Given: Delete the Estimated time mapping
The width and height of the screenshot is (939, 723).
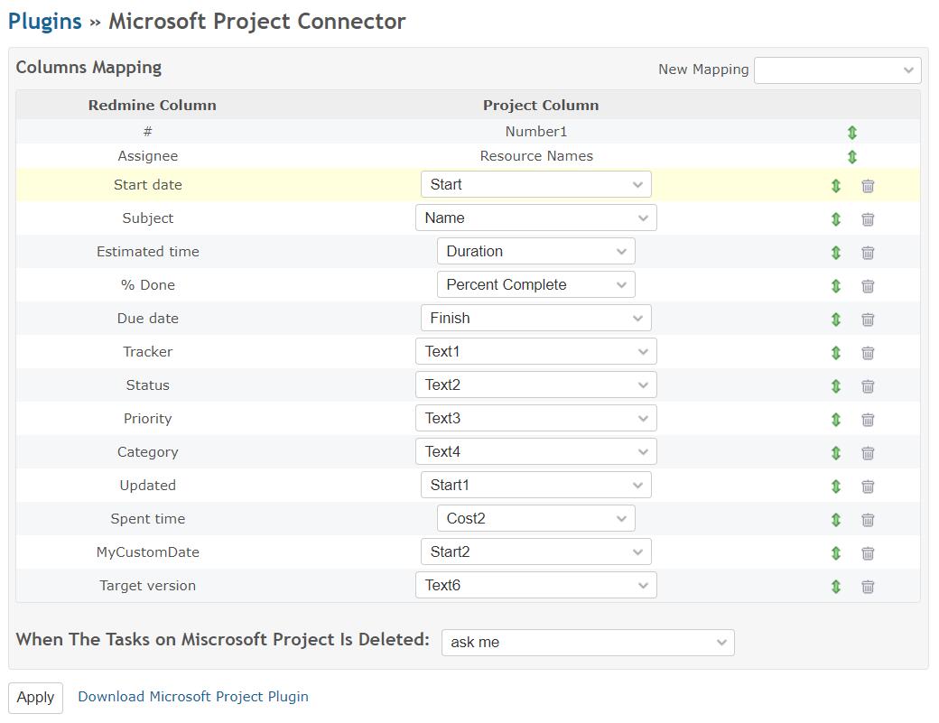Looking at the screenshot, I should (868, 253).
